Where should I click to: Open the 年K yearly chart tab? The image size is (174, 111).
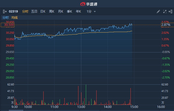(x=78, y=12)
